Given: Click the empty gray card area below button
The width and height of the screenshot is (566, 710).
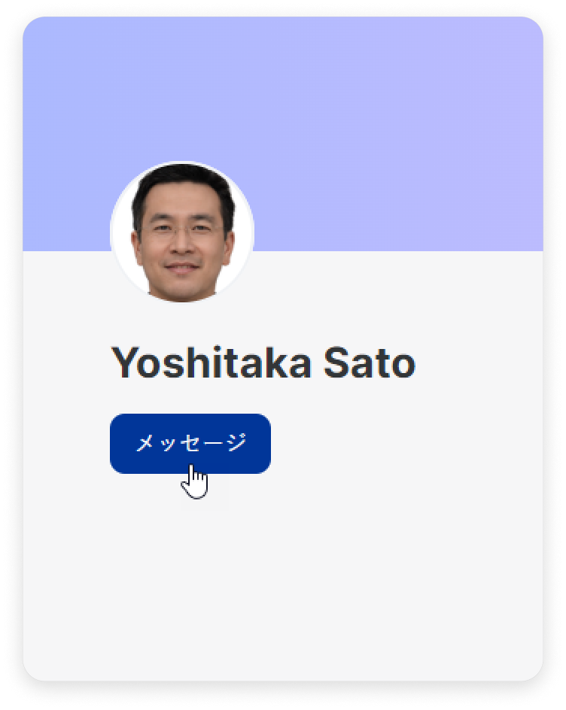Looking at the screenshot, I should 283,575.
